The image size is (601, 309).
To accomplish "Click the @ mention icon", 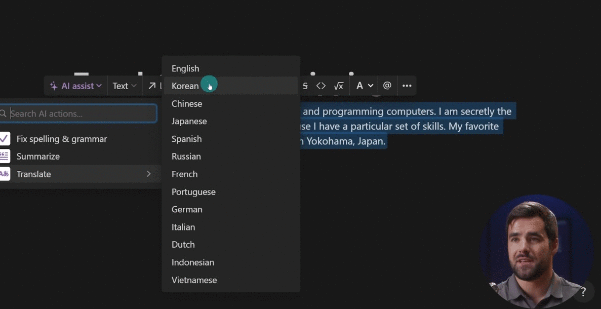I will point(387,86).
